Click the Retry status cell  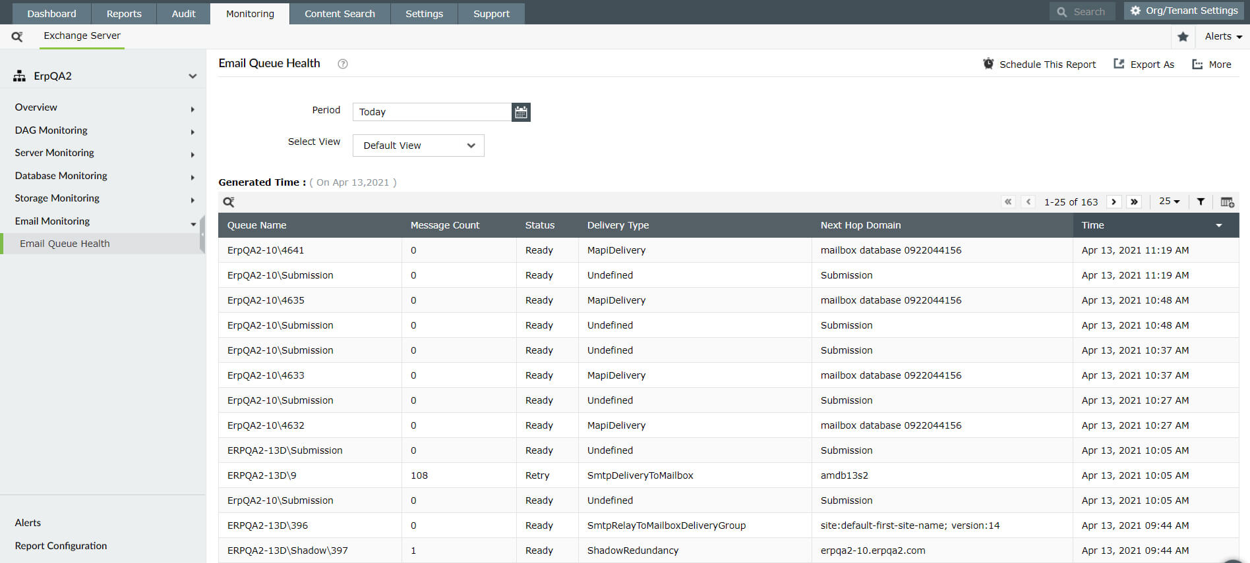pyautogui.click(x=537, y=475)
